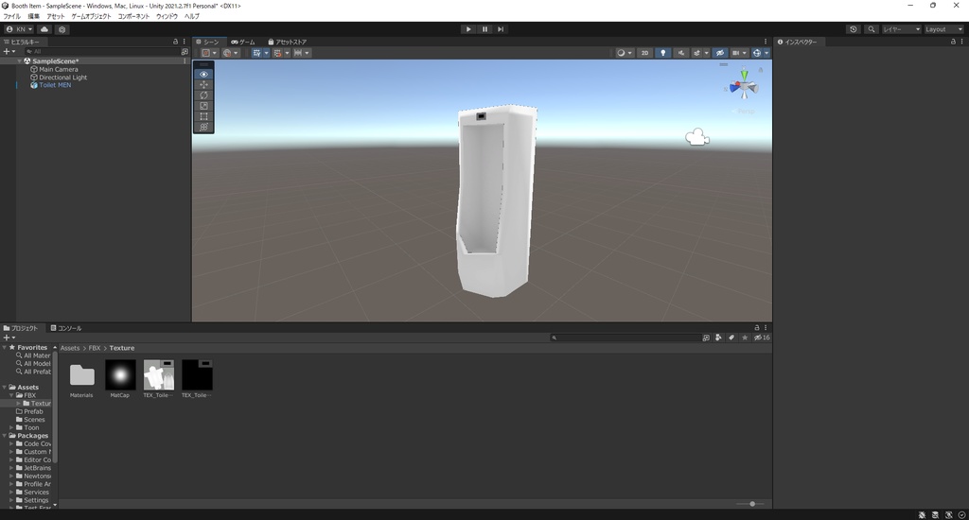Click the Project panel search field
This screenshot has width=969, height=520.
click(x=625, y=338)
